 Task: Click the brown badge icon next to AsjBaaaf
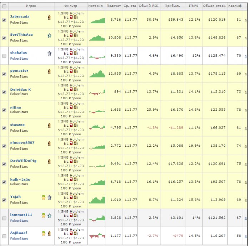[49, 234]
